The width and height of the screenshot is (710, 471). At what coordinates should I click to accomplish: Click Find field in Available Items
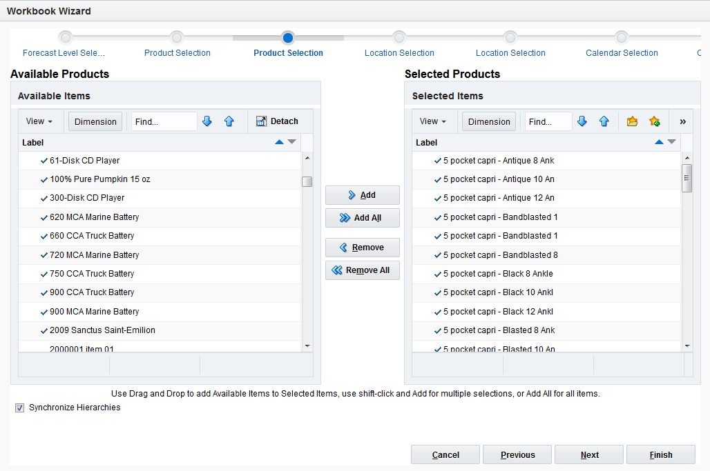[x=164, y=121]
